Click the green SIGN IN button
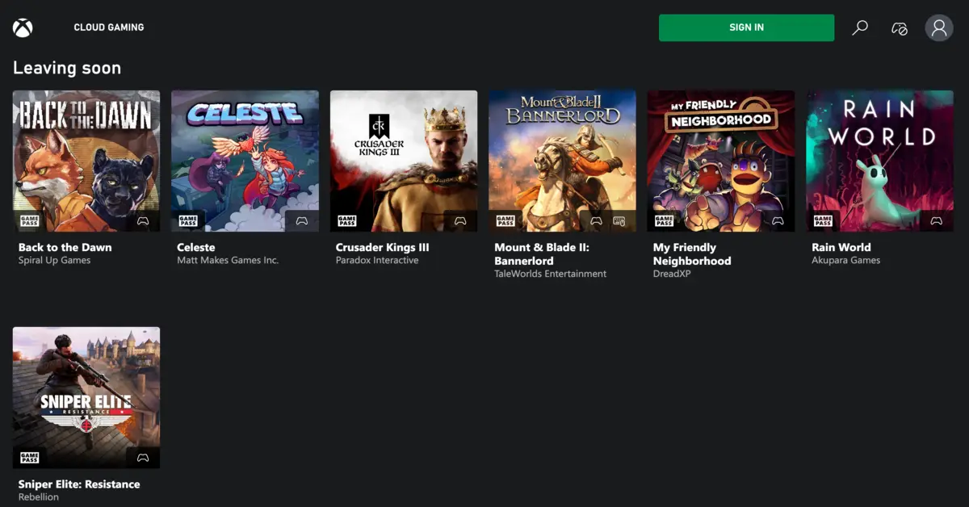Screen dimensions: 969x507 coord(746,27)
